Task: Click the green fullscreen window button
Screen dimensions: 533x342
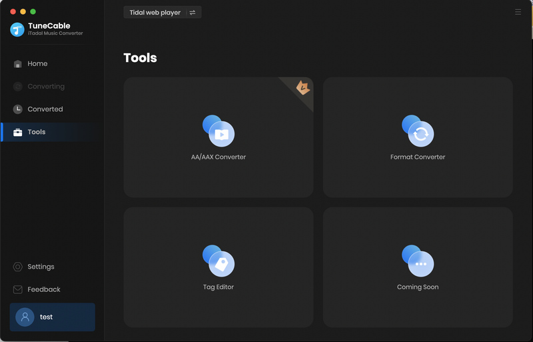Action: tap(33, 11)
